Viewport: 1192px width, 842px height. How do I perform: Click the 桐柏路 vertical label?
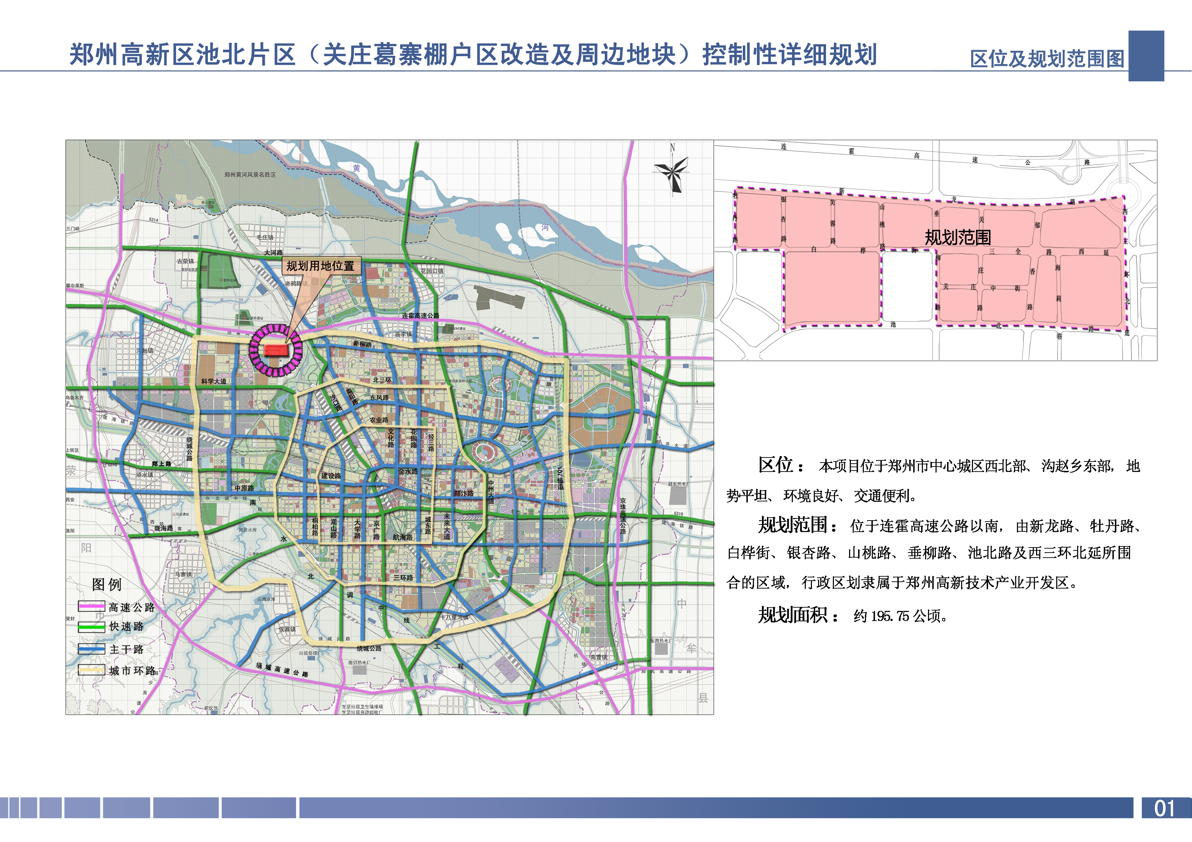click(314, 527)
